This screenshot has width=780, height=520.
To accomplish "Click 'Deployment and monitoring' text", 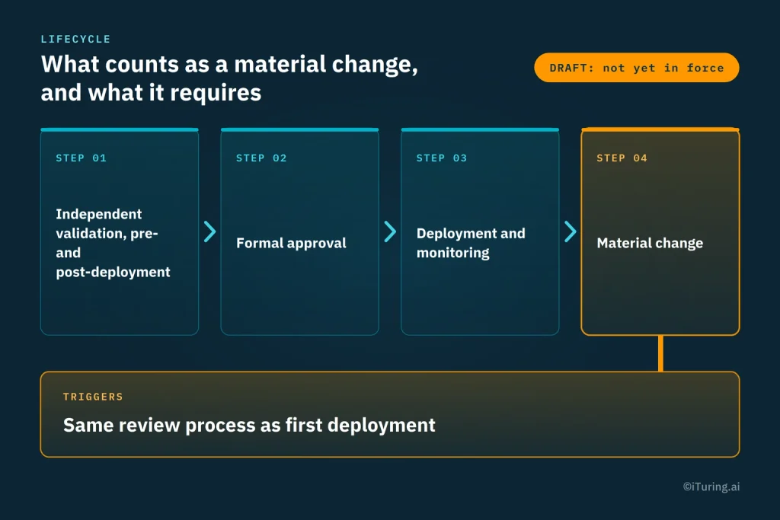I will (x=471, y=243).
